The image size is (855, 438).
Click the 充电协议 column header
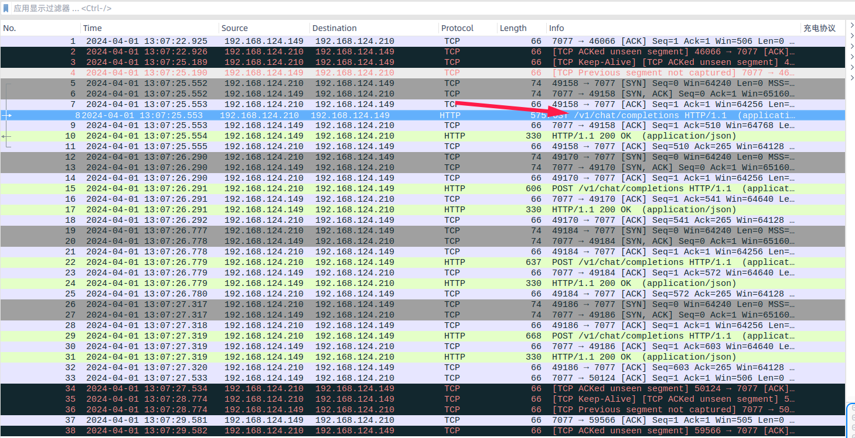(819, 28)
